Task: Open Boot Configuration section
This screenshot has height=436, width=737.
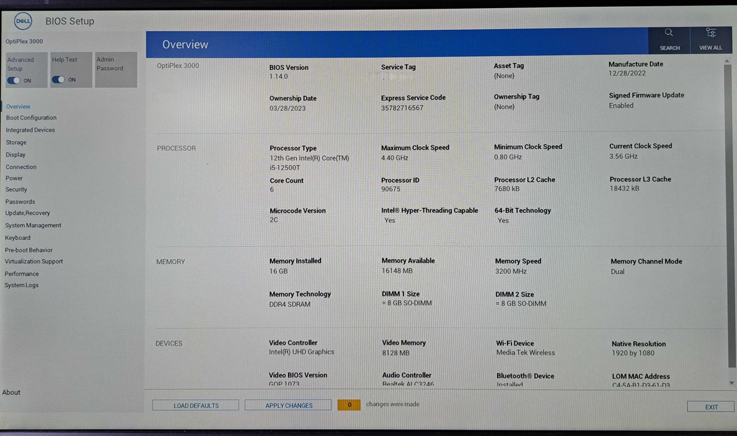Action: click(x=31, y=118)
